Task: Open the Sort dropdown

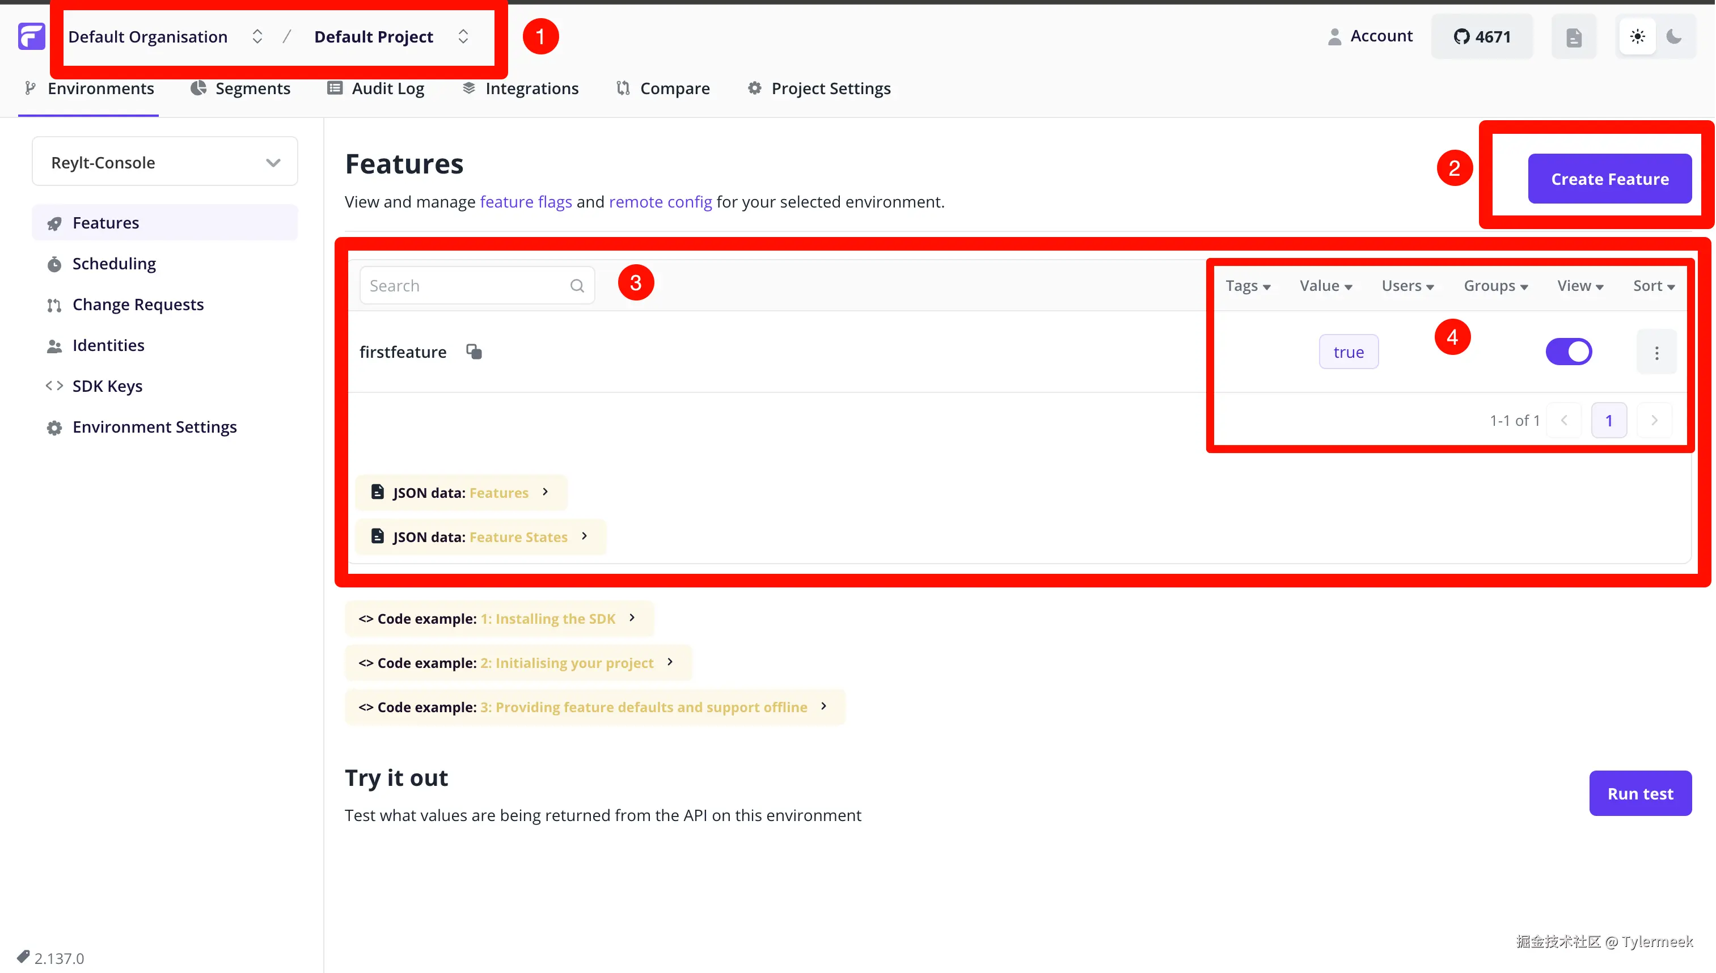Action: [1653, 286]
